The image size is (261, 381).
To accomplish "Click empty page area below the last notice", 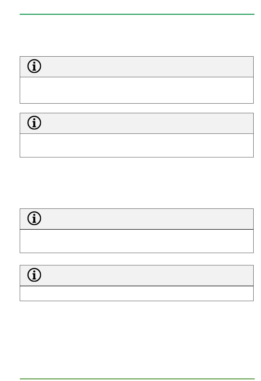I will [x=137, y=339].
